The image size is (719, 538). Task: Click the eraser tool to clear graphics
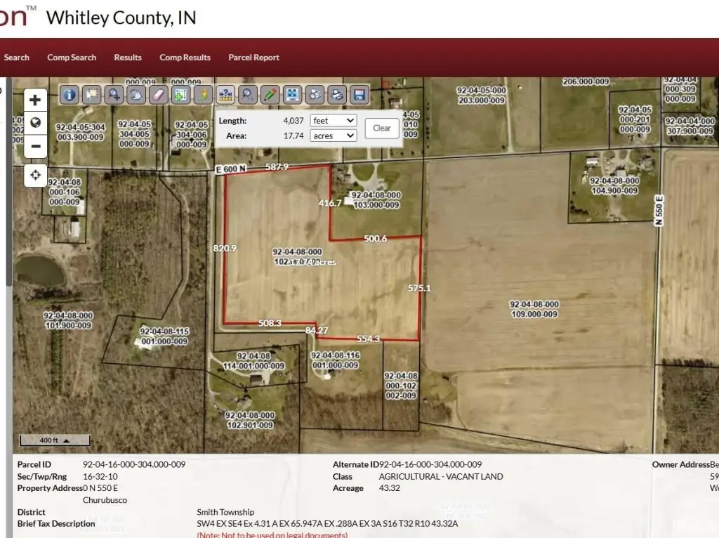coord(158,94)
